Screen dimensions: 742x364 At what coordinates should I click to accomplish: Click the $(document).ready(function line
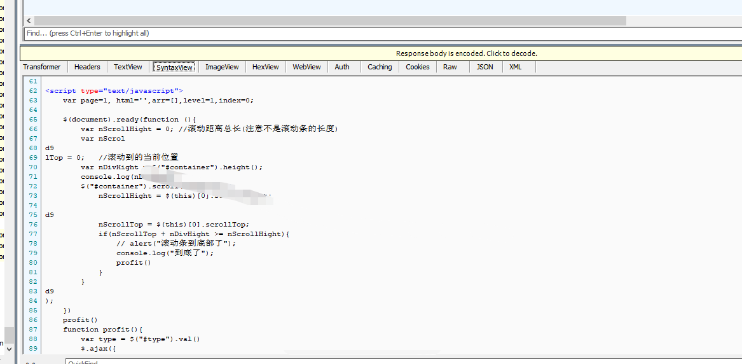pyautogui.click(x=129, y=119)
